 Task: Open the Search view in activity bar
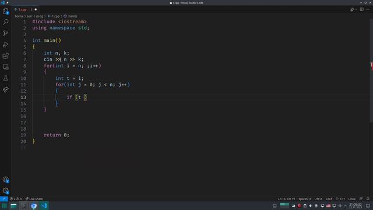tap(5, 22)
